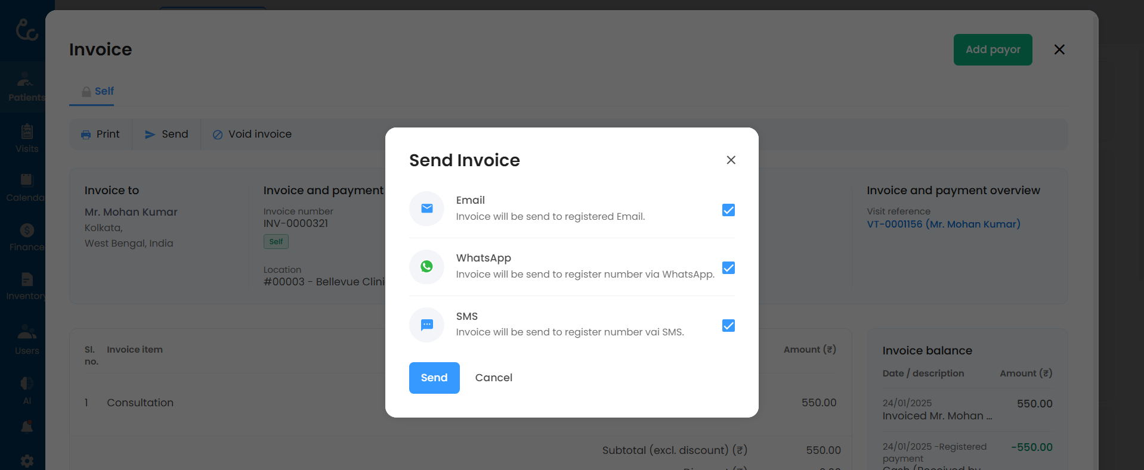Click the WhatsApp logo icon
Screen dimensions: 1144x470
pos(426,266)
